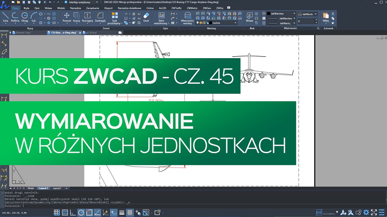Click the Millimetry units label in status bar
The width and height of the screenshot is (387, 217).
pos(329,214)
